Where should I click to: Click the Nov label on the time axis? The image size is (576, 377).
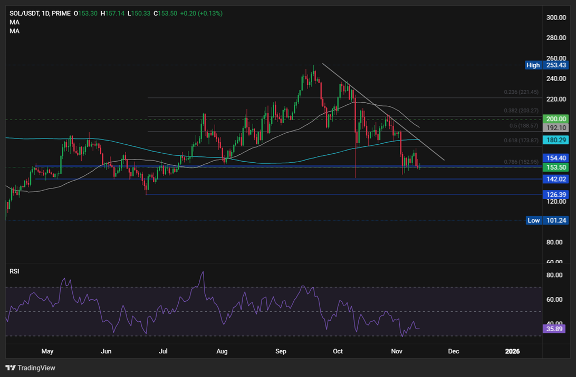(x=397, y=351)
